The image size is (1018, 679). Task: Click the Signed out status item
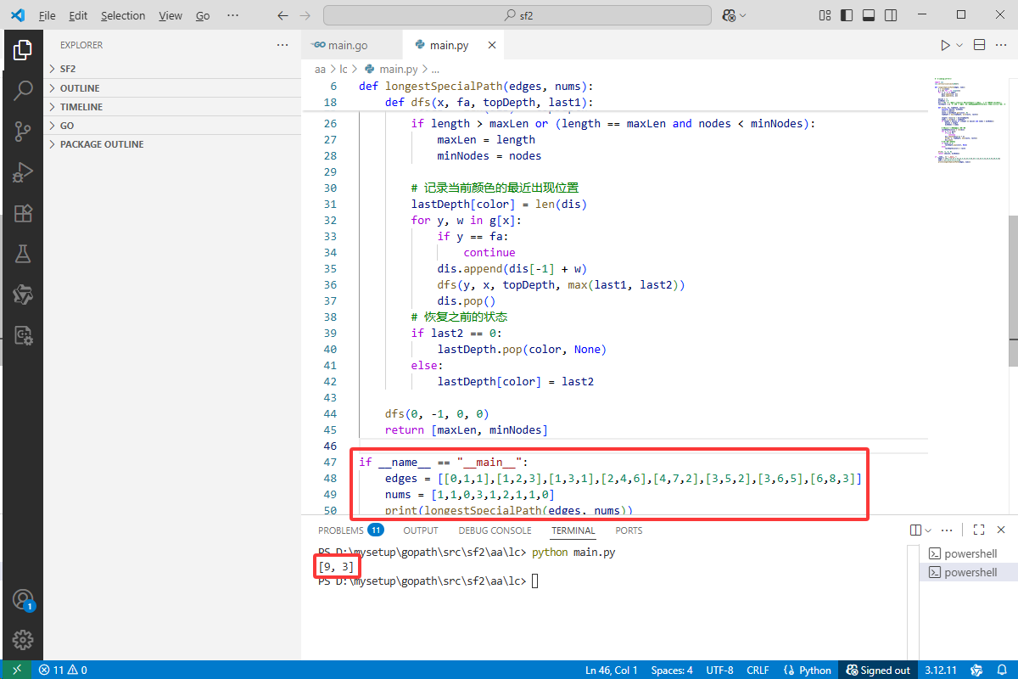click(878, 670)
